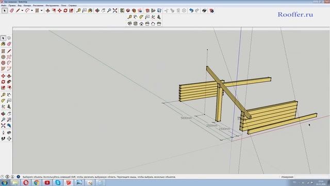The height and width of the screenshot is (186, 330).
Task: Click the 1500mm dimension label
Action: (x=224, y=129)
